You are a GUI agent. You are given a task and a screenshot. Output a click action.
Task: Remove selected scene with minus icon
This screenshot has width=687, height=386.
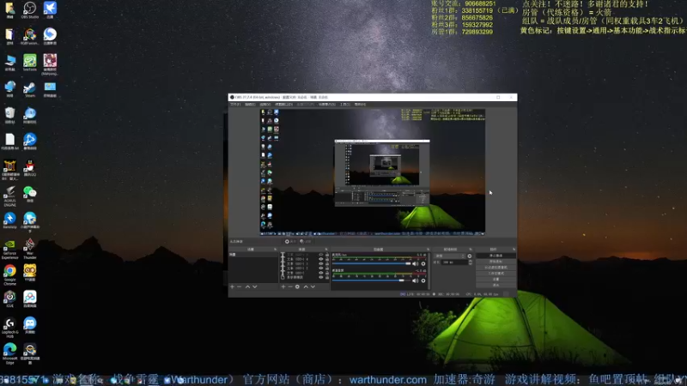[240, 286]
